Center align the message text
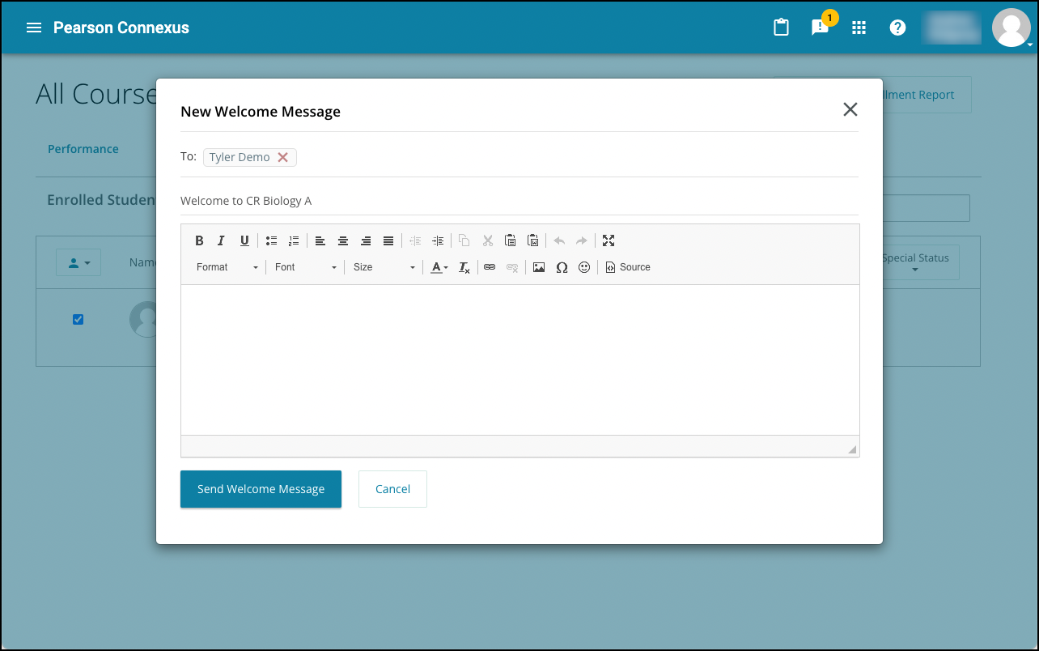Image resolution: width=1039 pixels, height=651 pixels. 343,240
